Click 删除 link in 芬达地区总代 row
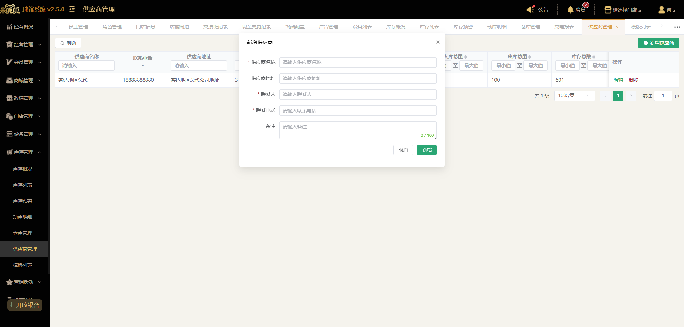 click(x=634, y=80)
